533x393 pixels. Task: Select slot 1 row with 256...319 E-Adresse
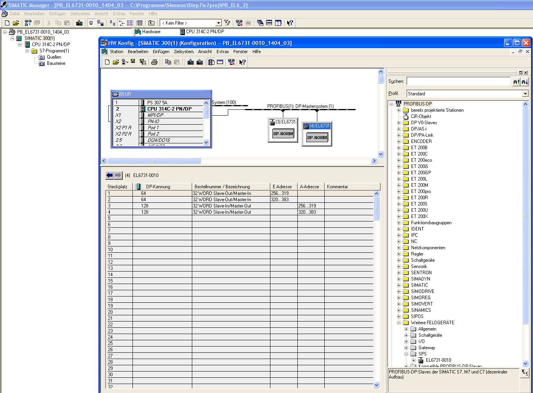(x=240, y=193)
